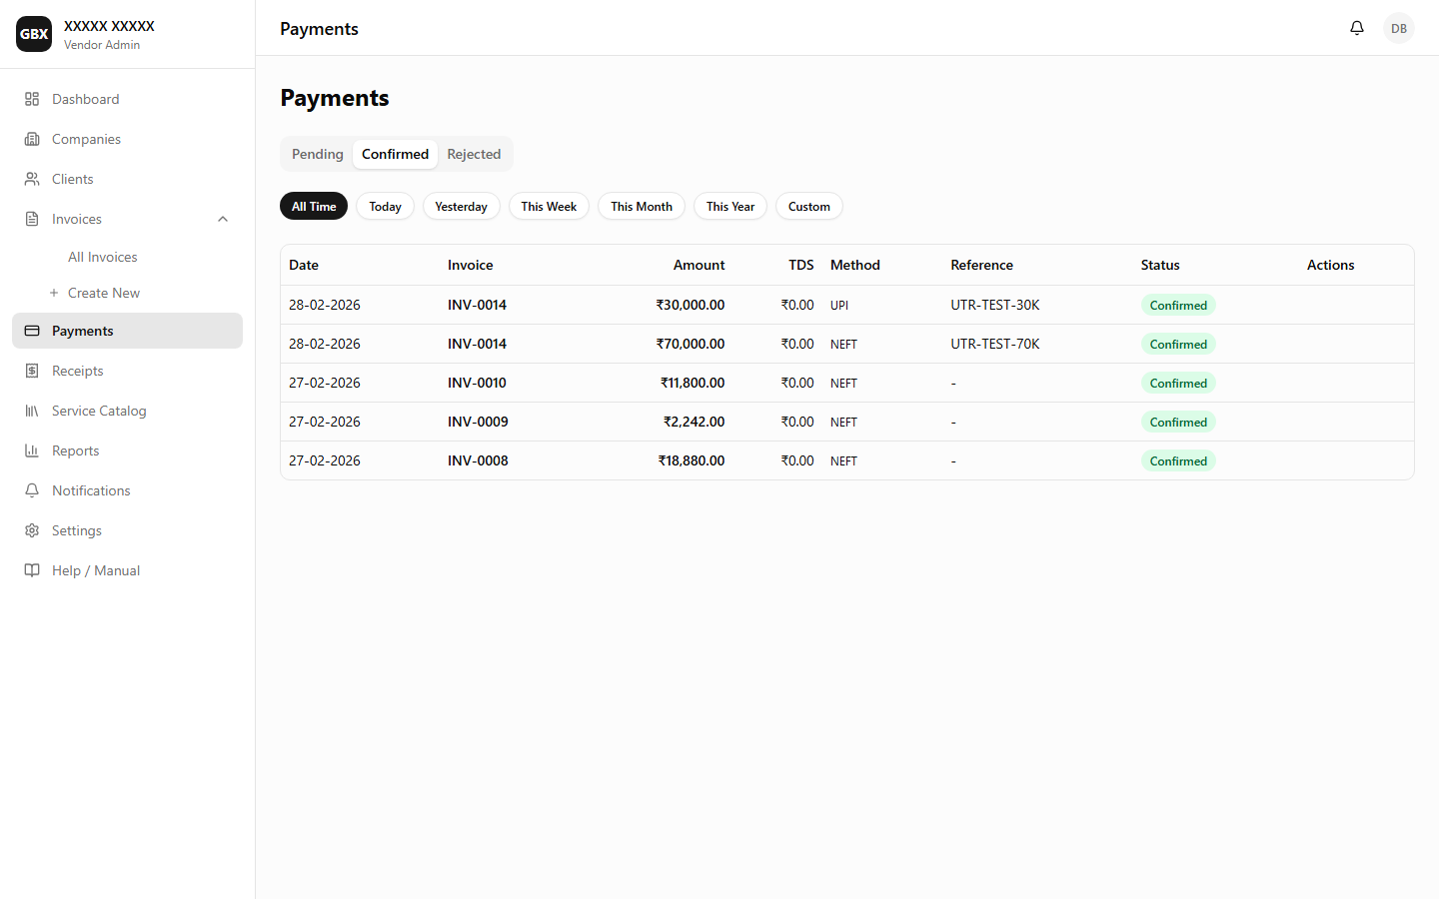This screenshot has width=1439, height=899.
Task: Open Create New invoice link
Action: click(x=104, y=293)
